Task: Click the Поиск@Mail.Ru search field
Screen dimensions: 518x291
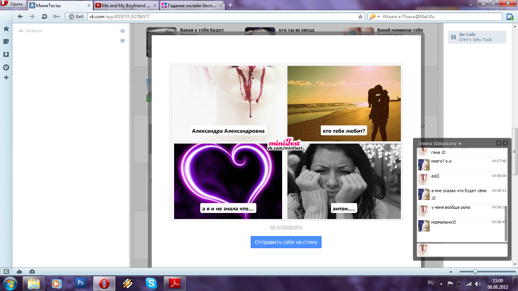Action: coord(442,17)
